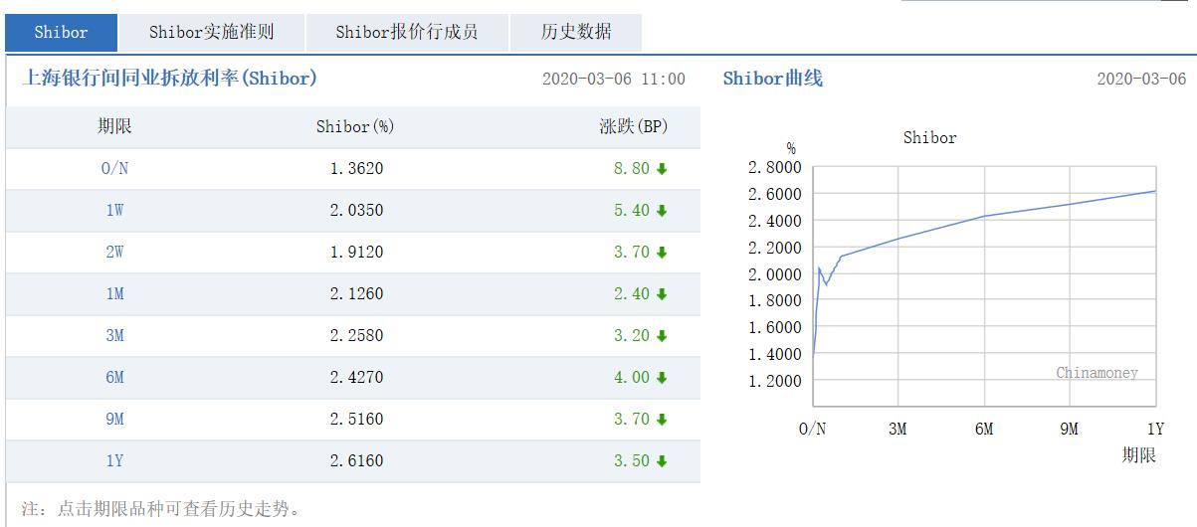Image resolution: width=1197 pixels, height=527 pixels.
Task: Click the green down arrow in O/N row
Action: (662, 169)
